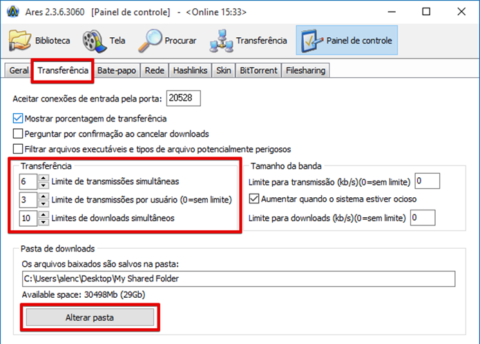This screenshot has height=344, width=480.
Task: Close the Ares window
Action: point(461,12)
